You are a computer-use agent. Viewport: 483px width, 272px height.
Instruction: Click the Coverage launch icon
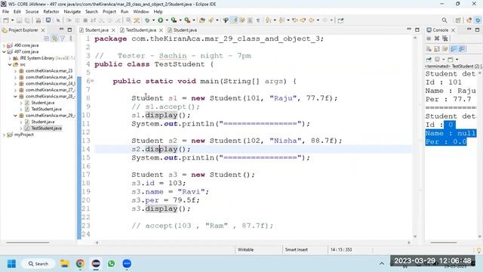tap(174, 20)
